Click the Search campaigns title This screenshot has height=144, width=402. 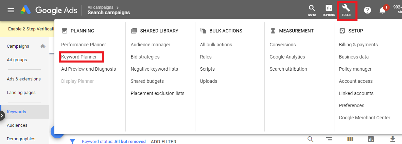pyautogui.click(x=109, y=13)
